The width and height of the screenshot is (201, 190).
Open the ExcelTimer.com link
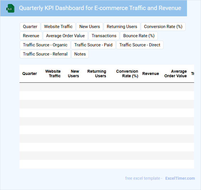(x=180, y=178)
